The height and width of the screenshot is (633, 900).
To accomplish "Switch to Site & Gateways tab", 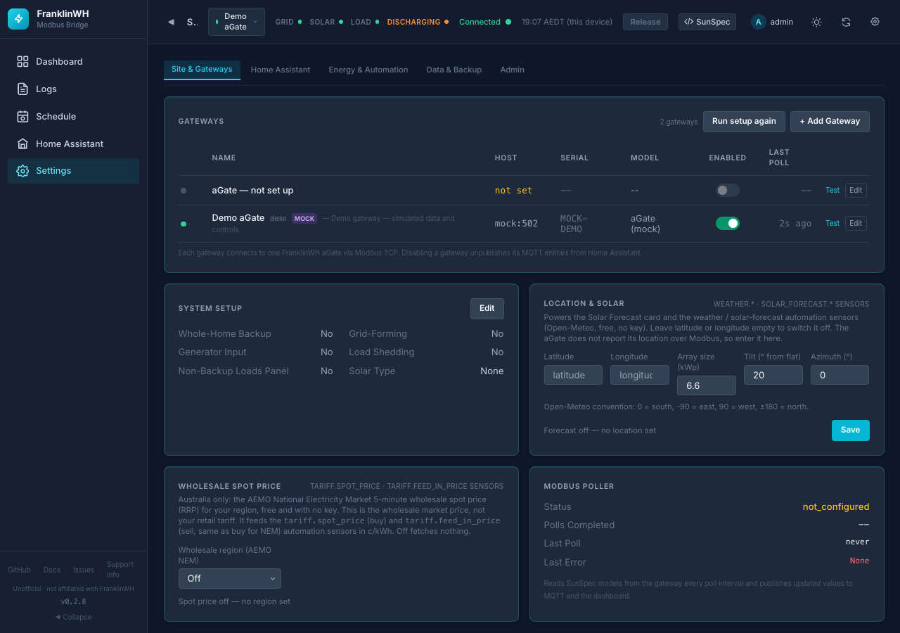I will point(202,70).
